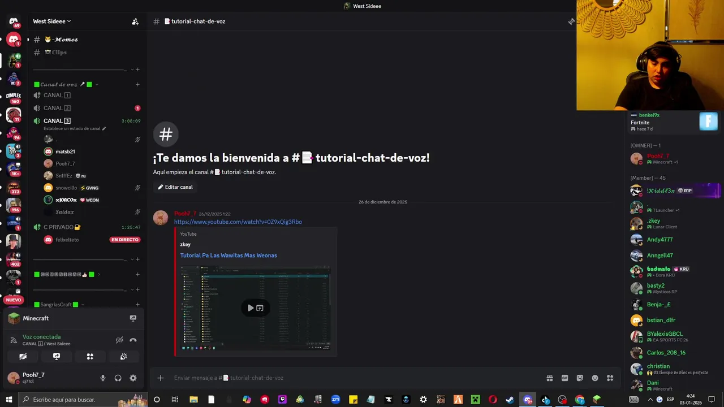Open soundboard button in voice panel
The image size is (724, 407).
[x=123, y=357]
